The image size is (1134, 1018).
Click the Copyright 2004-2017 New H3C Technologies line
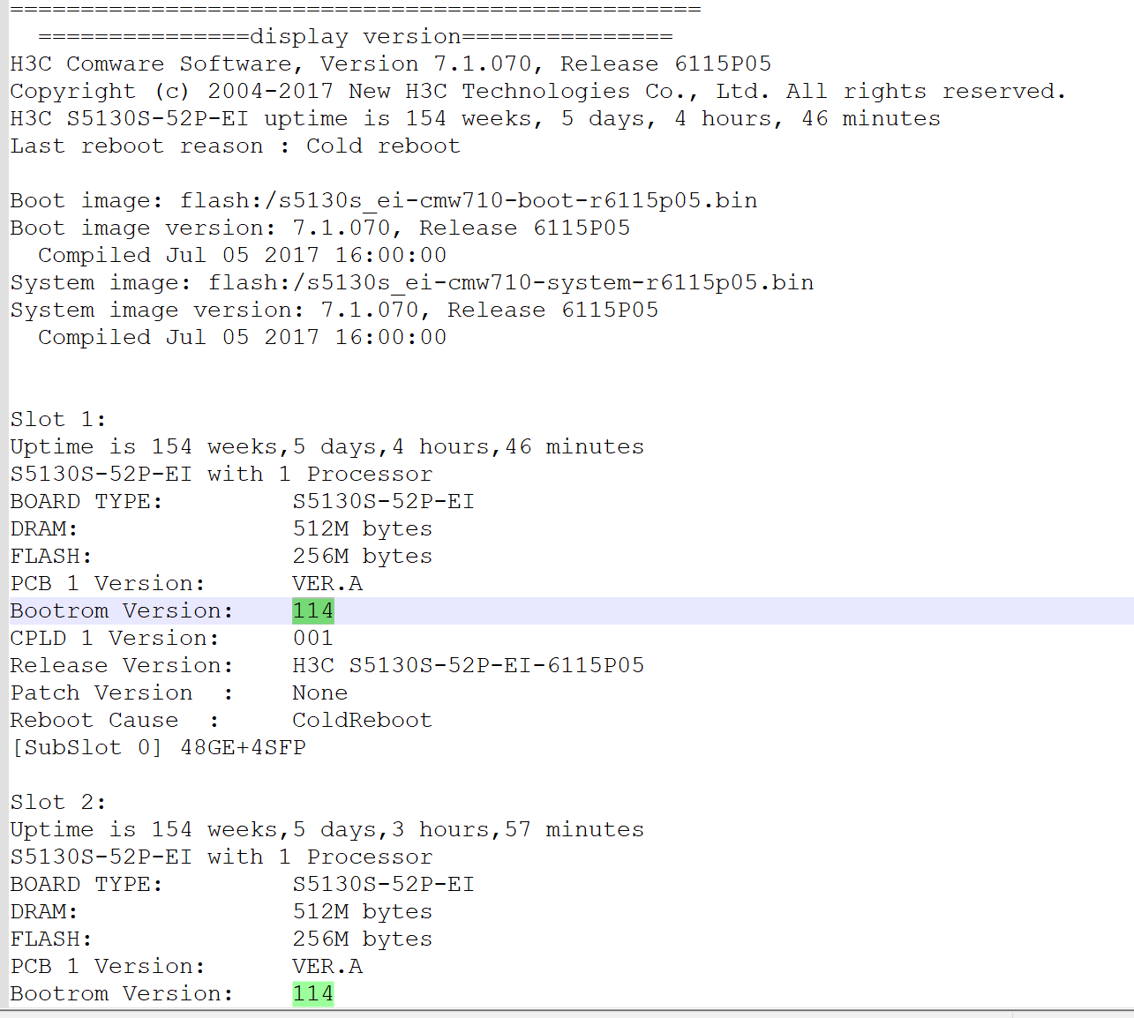pos(538,92)
